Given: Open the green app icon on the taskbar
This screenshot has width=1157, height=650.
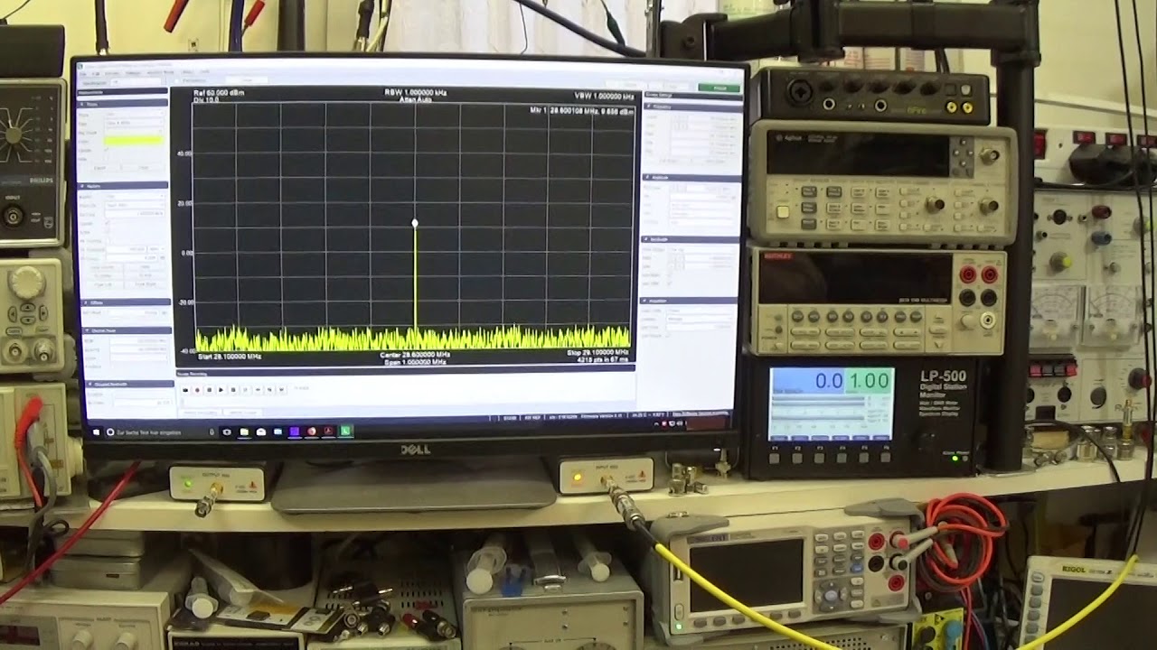Looking at the screenshot, I should 345,432.
